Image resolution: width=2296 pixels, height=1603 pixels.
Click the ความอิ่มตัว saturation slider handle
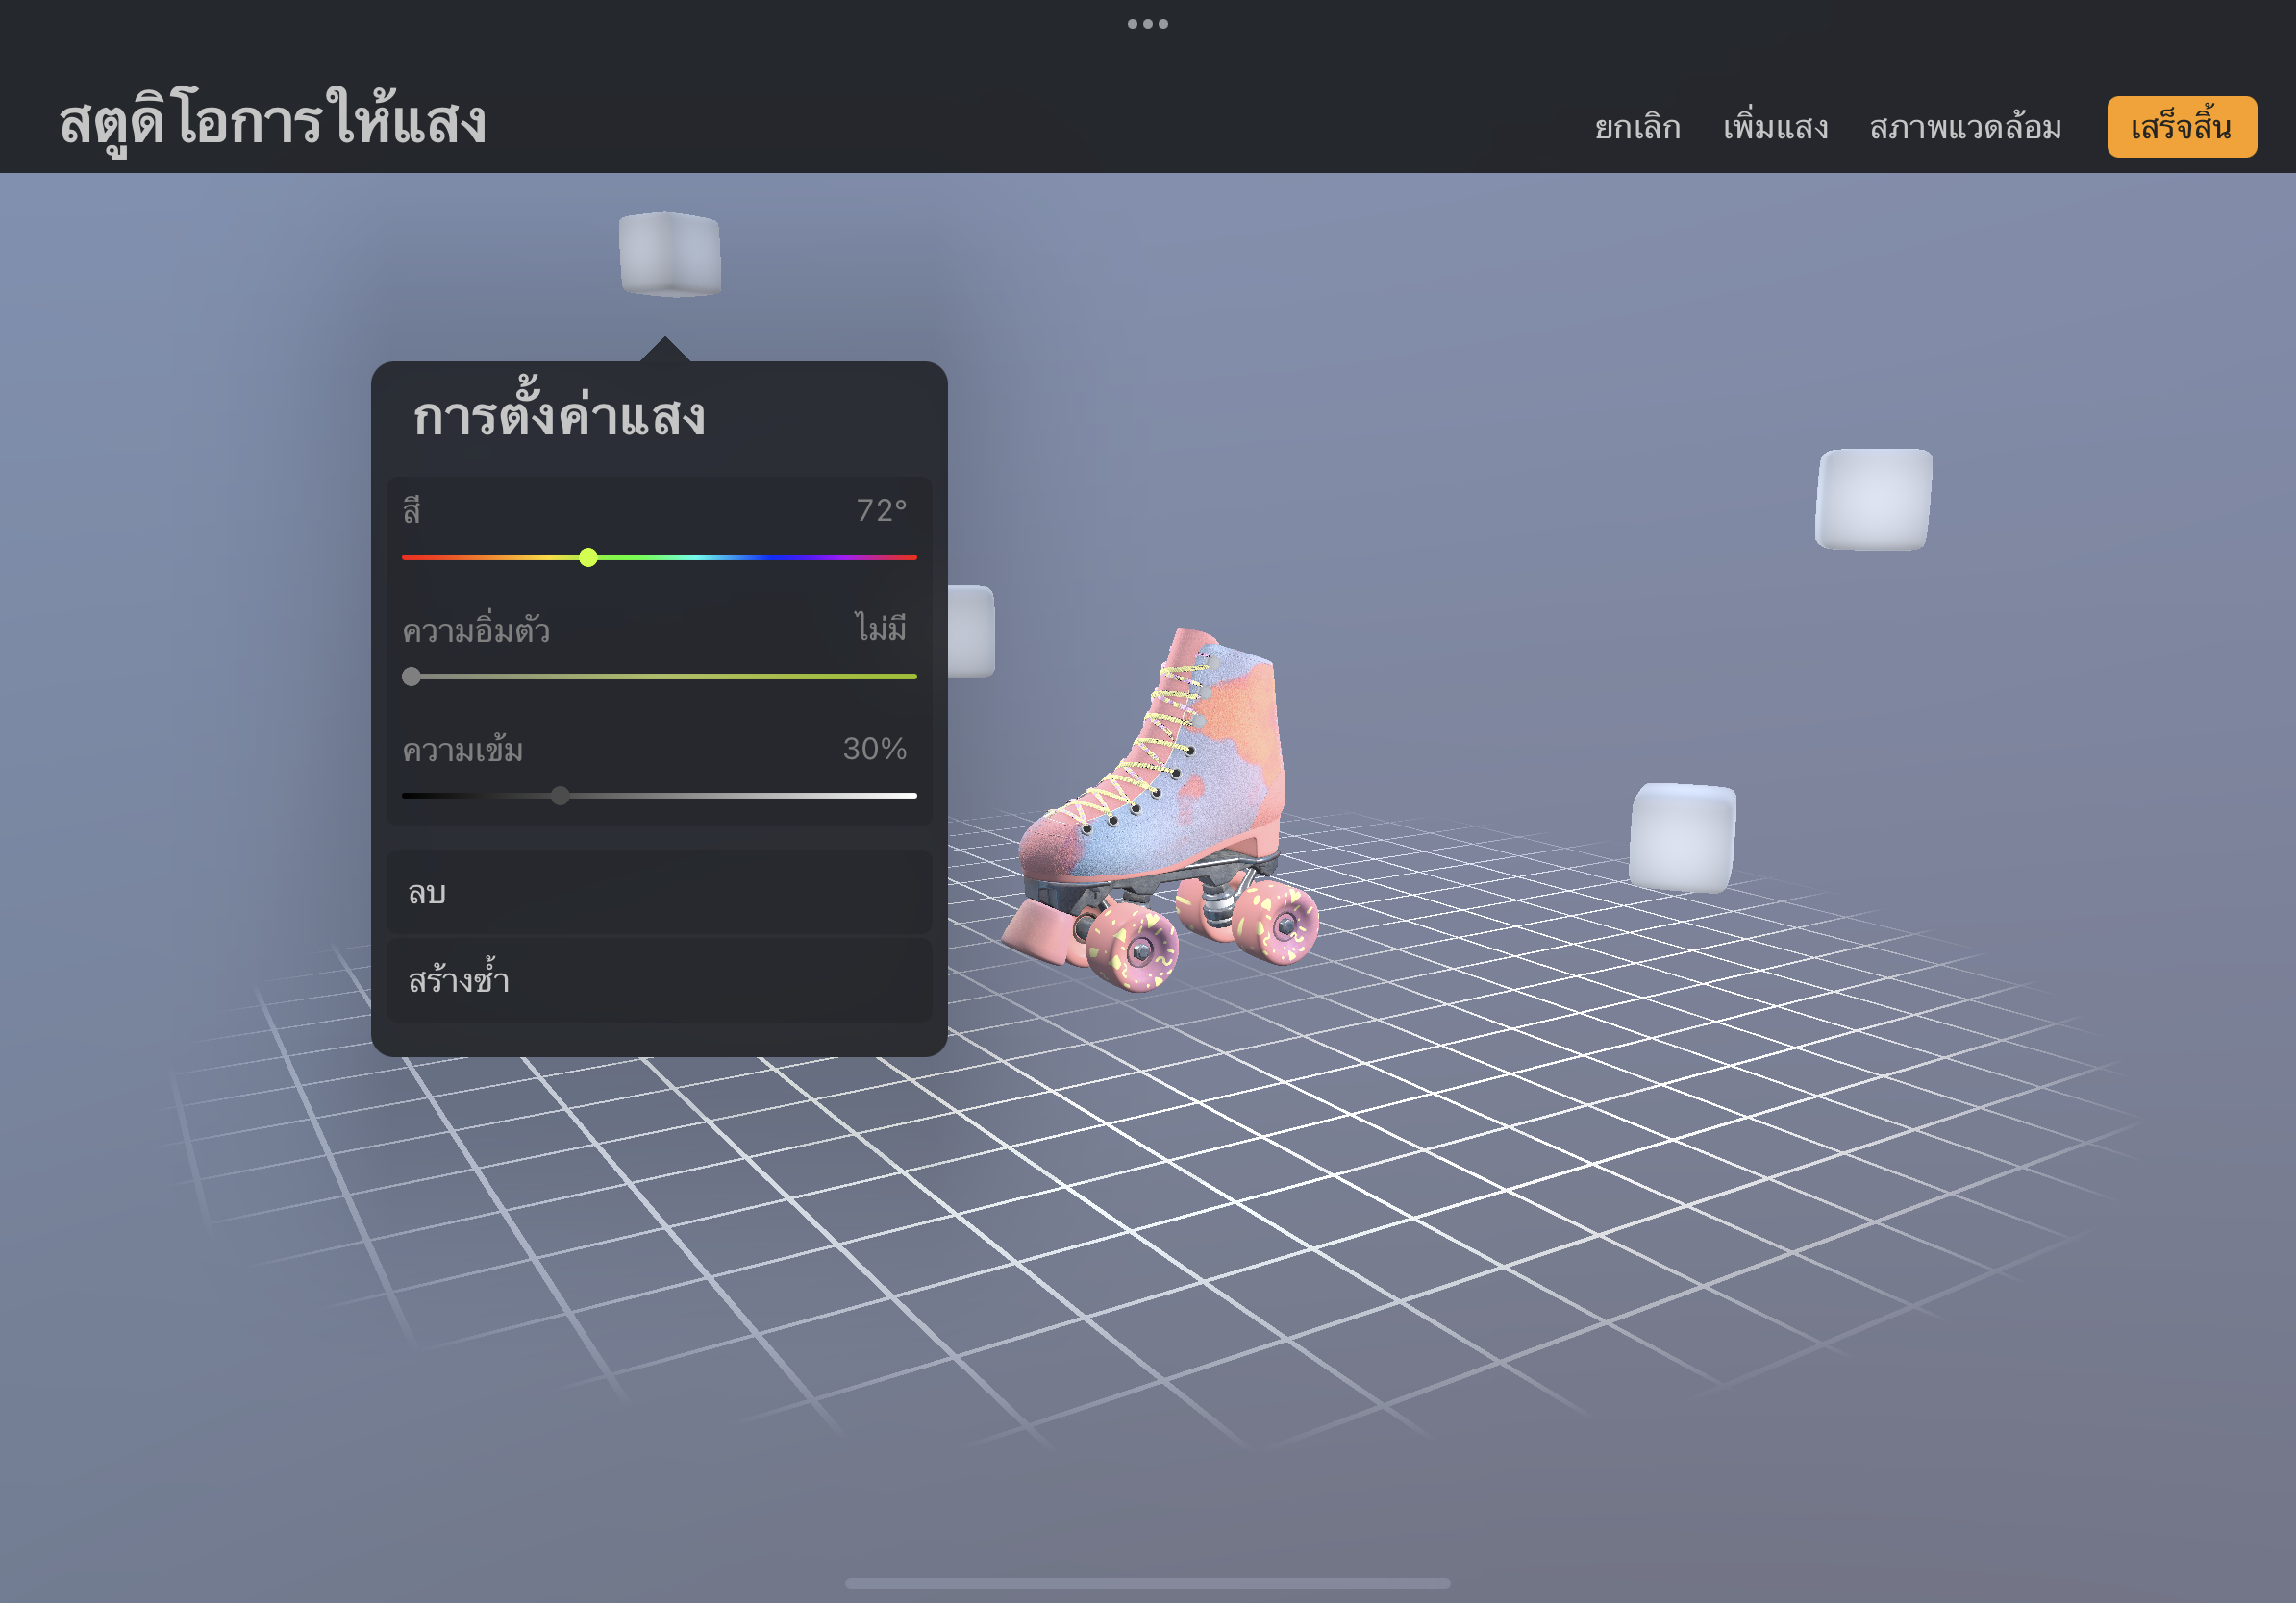click(x=411, y=677)
